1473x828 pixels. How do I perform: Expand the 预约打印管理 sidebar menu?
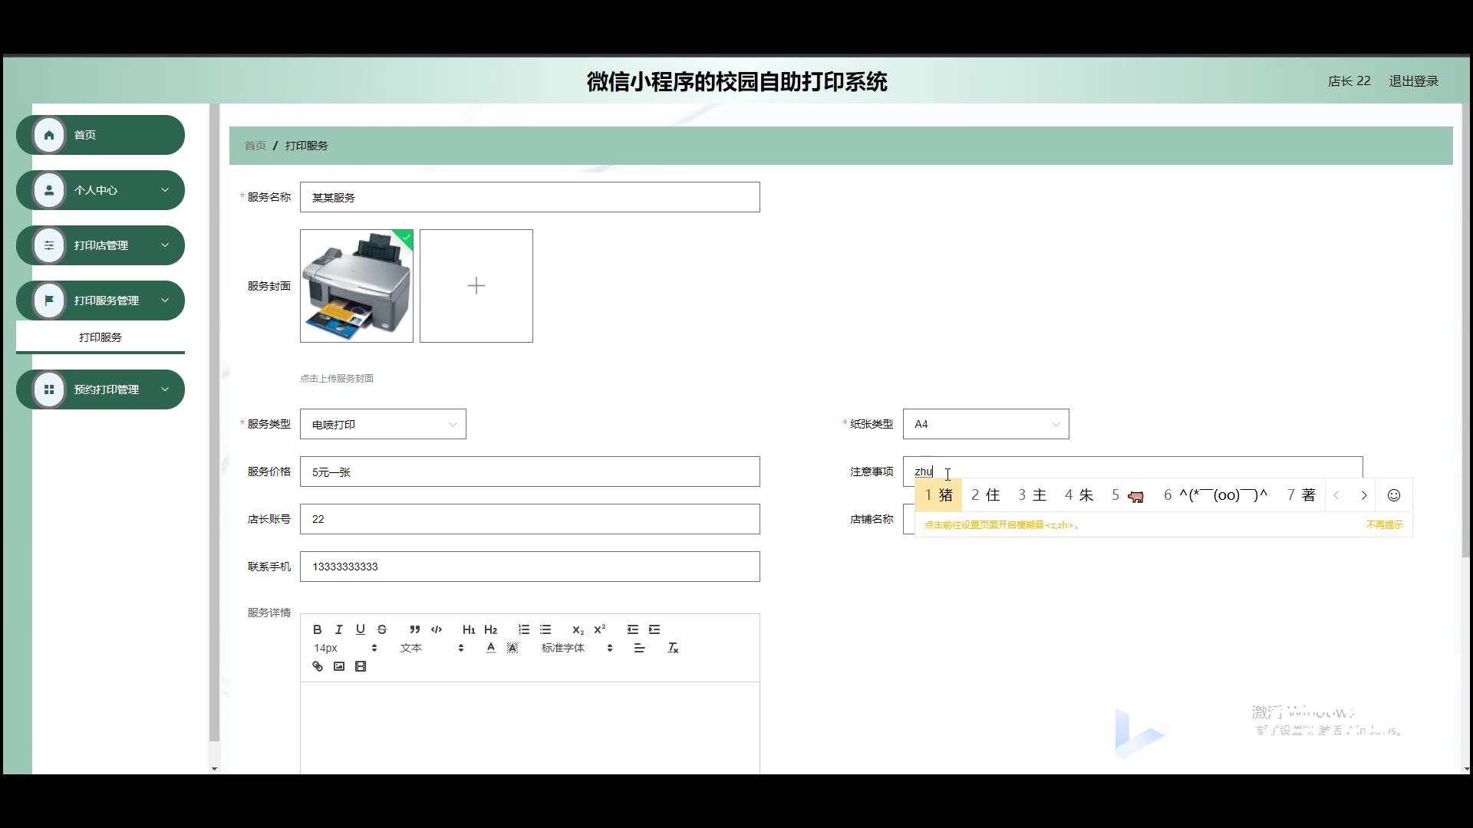pos(101,389)
